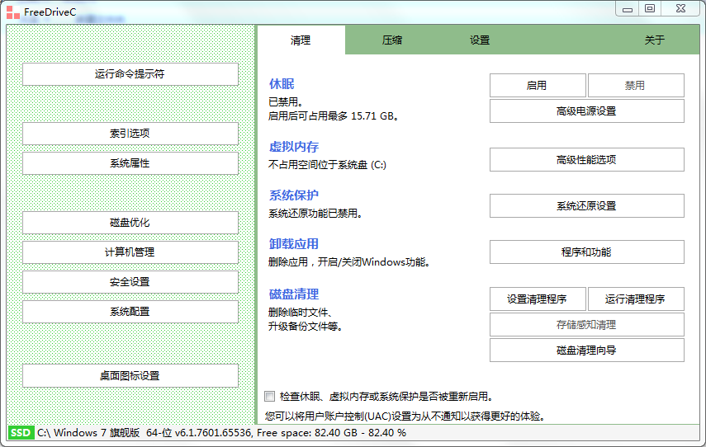Click 高级性能选项 for virtual memory
This screenshot has width=706, height=447.
[x=586, y=160]
